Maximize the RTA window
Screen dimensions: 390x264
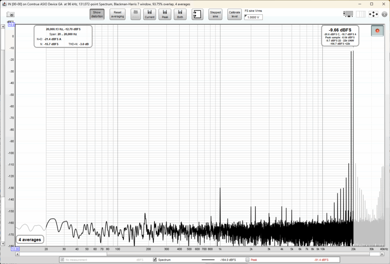click(x=372, y=4)
